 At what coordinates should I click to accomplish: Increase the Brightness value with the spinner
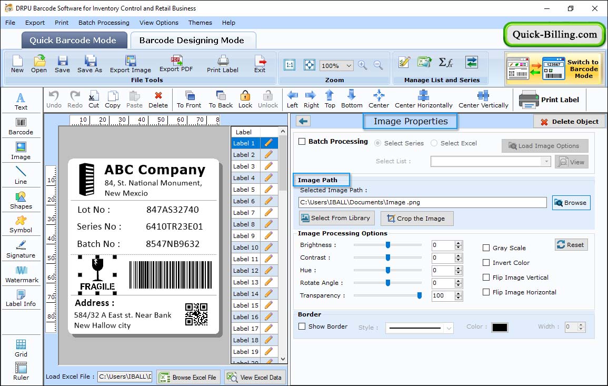point(459,243)
